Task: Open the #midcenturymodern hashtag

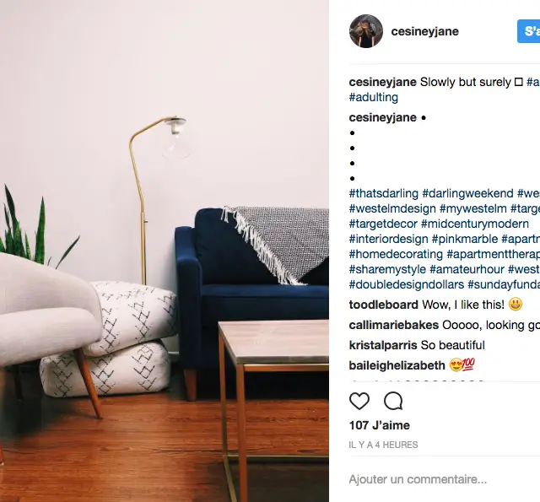Action: click(x=475, y=224)
